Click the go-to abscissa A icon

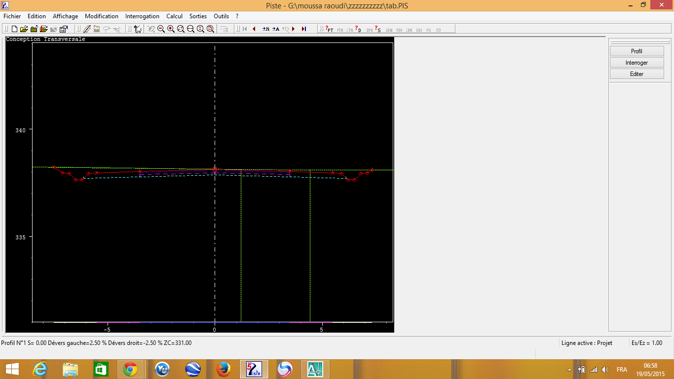click(276, 29)
